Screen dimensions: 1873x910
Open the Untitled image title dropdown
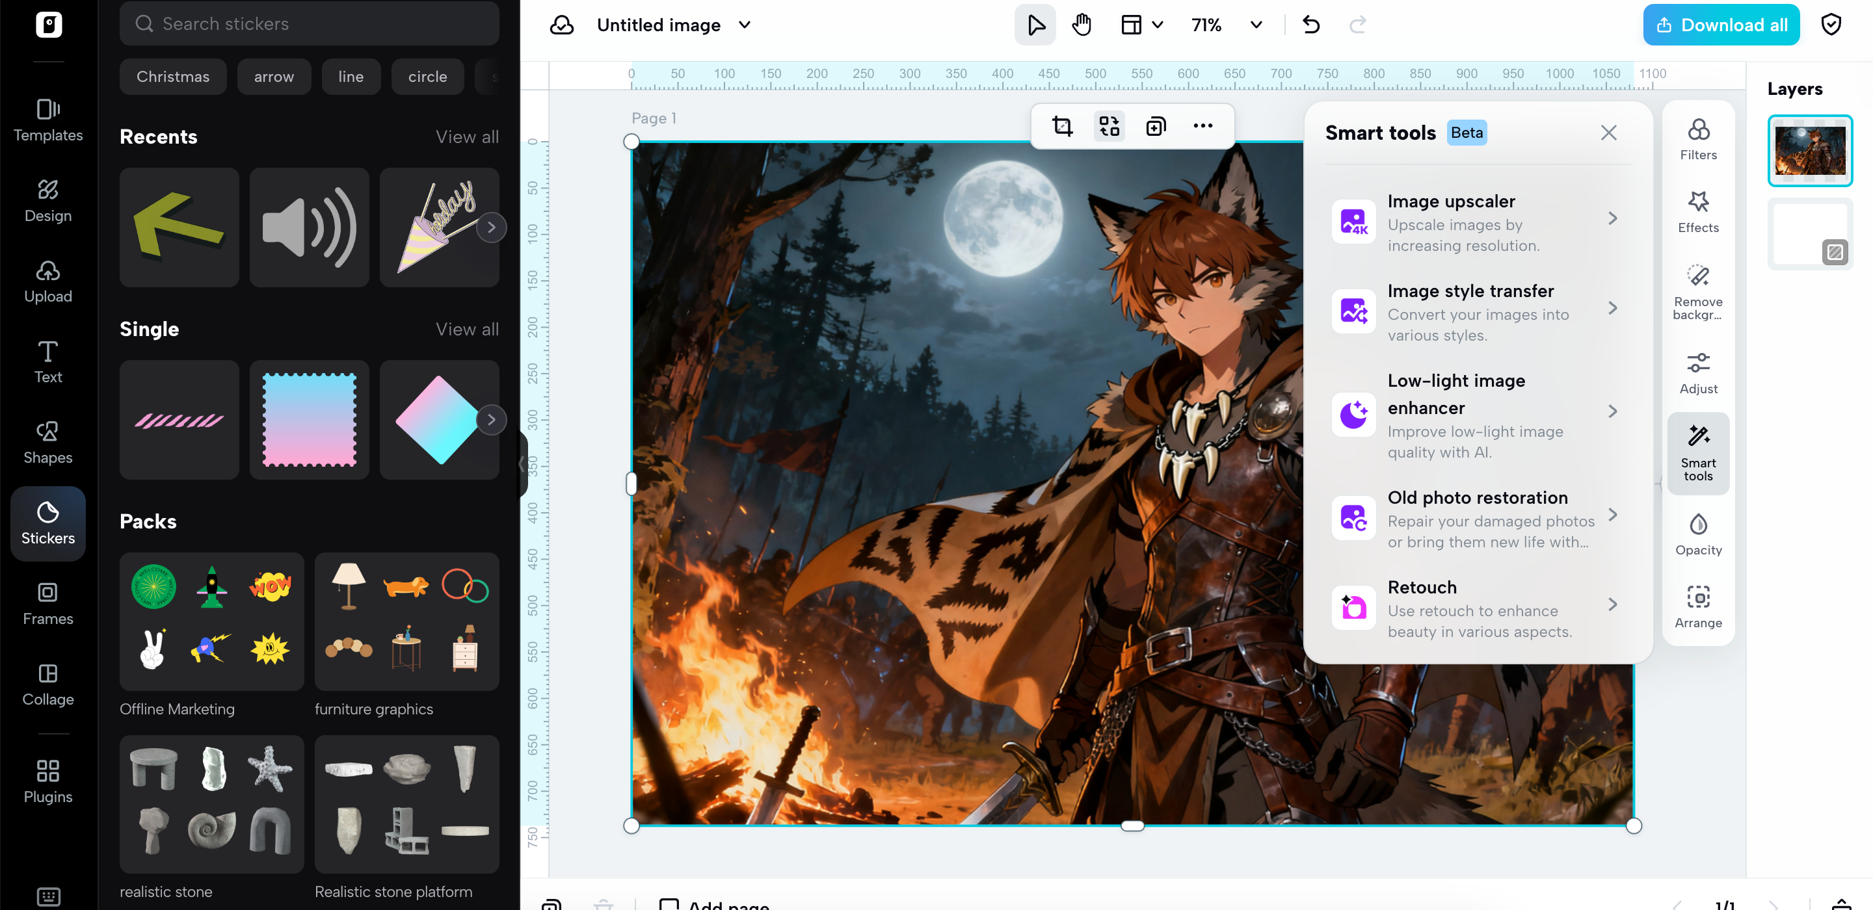coord(745,24)
